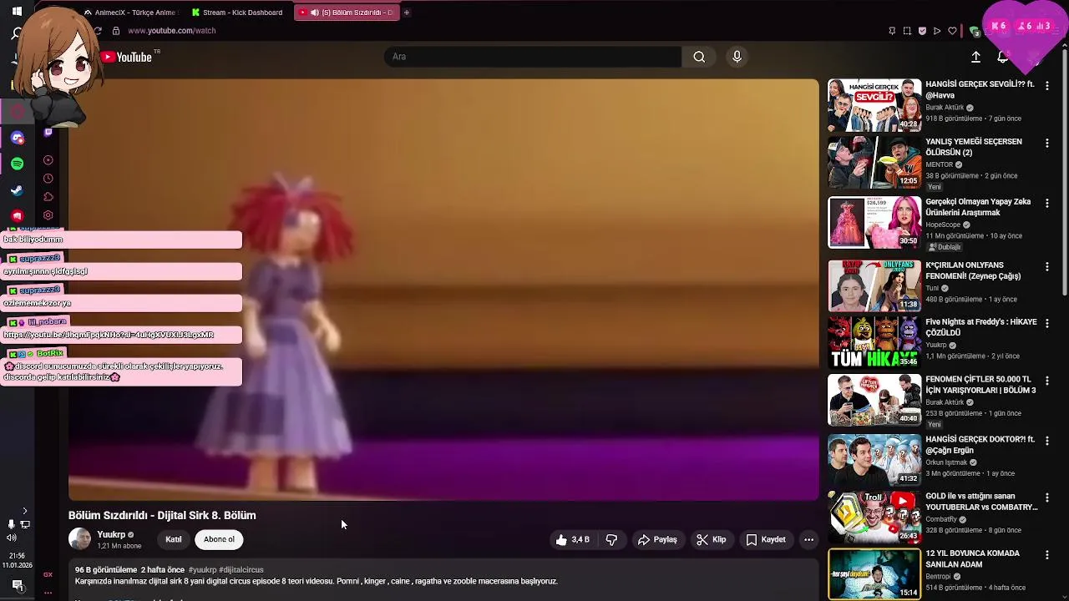Add page to bookmarks with heart icon
1069x601 pixels.
pos(952,31)
